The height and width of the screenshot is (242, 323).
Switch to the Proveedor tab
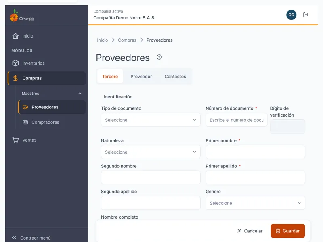[x=141, y=77]
